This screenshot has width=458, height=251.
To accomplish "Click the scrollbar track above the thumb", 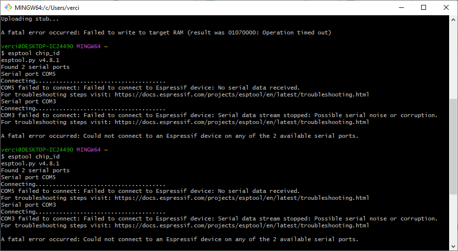I will pos(453,62).
